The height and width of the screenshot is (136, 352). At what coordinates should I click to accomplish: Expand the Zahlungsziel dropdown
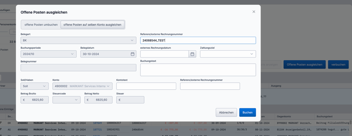click(x=228, y=54)
